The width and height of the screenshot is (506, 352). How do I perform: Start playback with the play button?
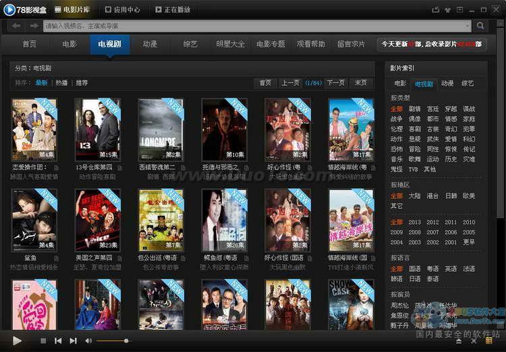pos(17,341)
